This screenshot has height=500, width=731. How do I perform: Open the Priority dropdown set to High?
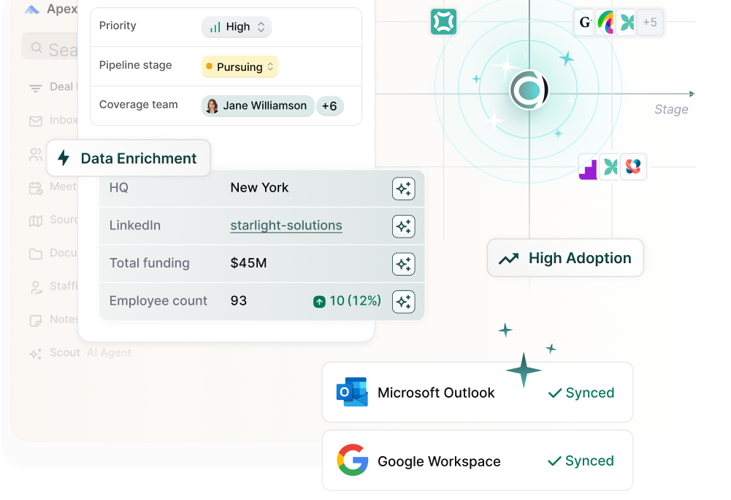(236, 26)
